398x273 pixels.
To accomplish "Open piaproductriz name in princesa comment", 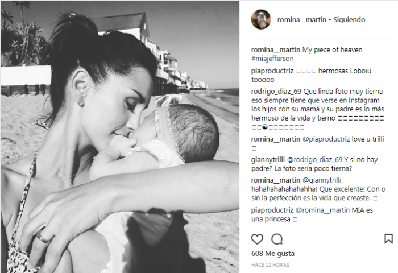I will [272, 210].
